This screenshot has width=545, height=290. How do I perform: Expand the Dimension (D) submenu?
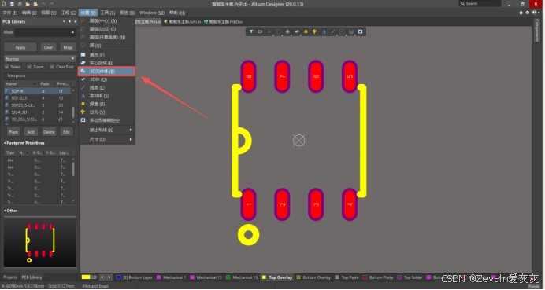(106, 139)
